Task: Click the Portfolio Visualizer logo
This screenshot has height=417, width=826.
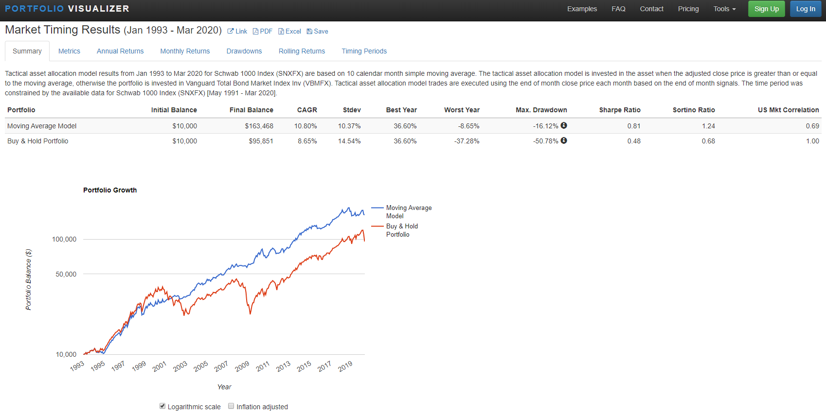Action: [x=67, y=9]
